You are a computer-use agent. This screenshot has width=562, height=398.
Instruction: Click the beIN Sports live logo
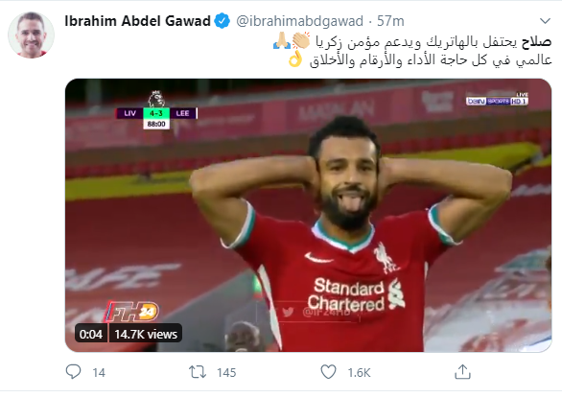click(x=497, y=100)
